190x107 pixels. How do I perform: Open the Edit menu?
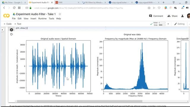(20, 18)
